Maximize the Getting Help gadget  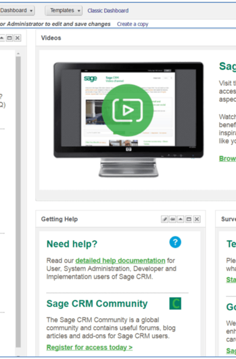pyautogui.click(x=189, y=219)
